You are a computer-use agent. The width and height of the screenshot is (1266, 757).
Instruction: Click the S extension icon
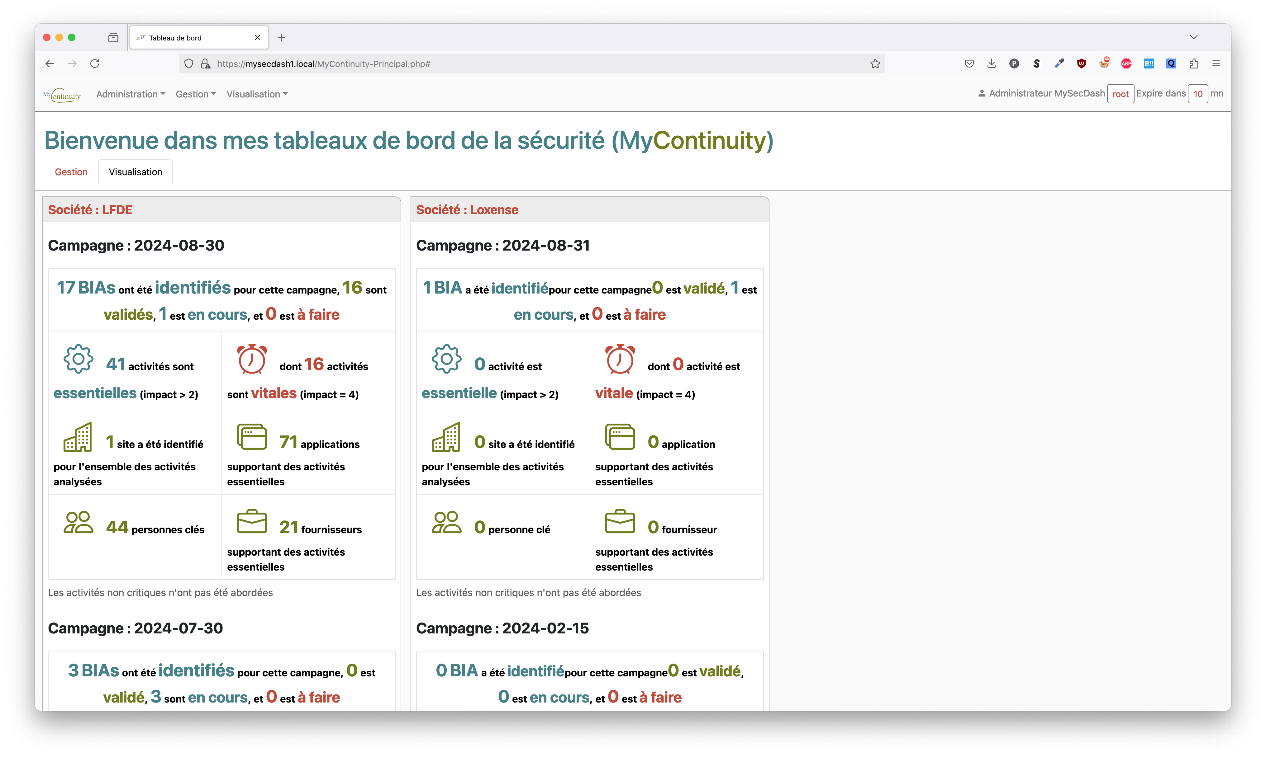click(1036, 64)
